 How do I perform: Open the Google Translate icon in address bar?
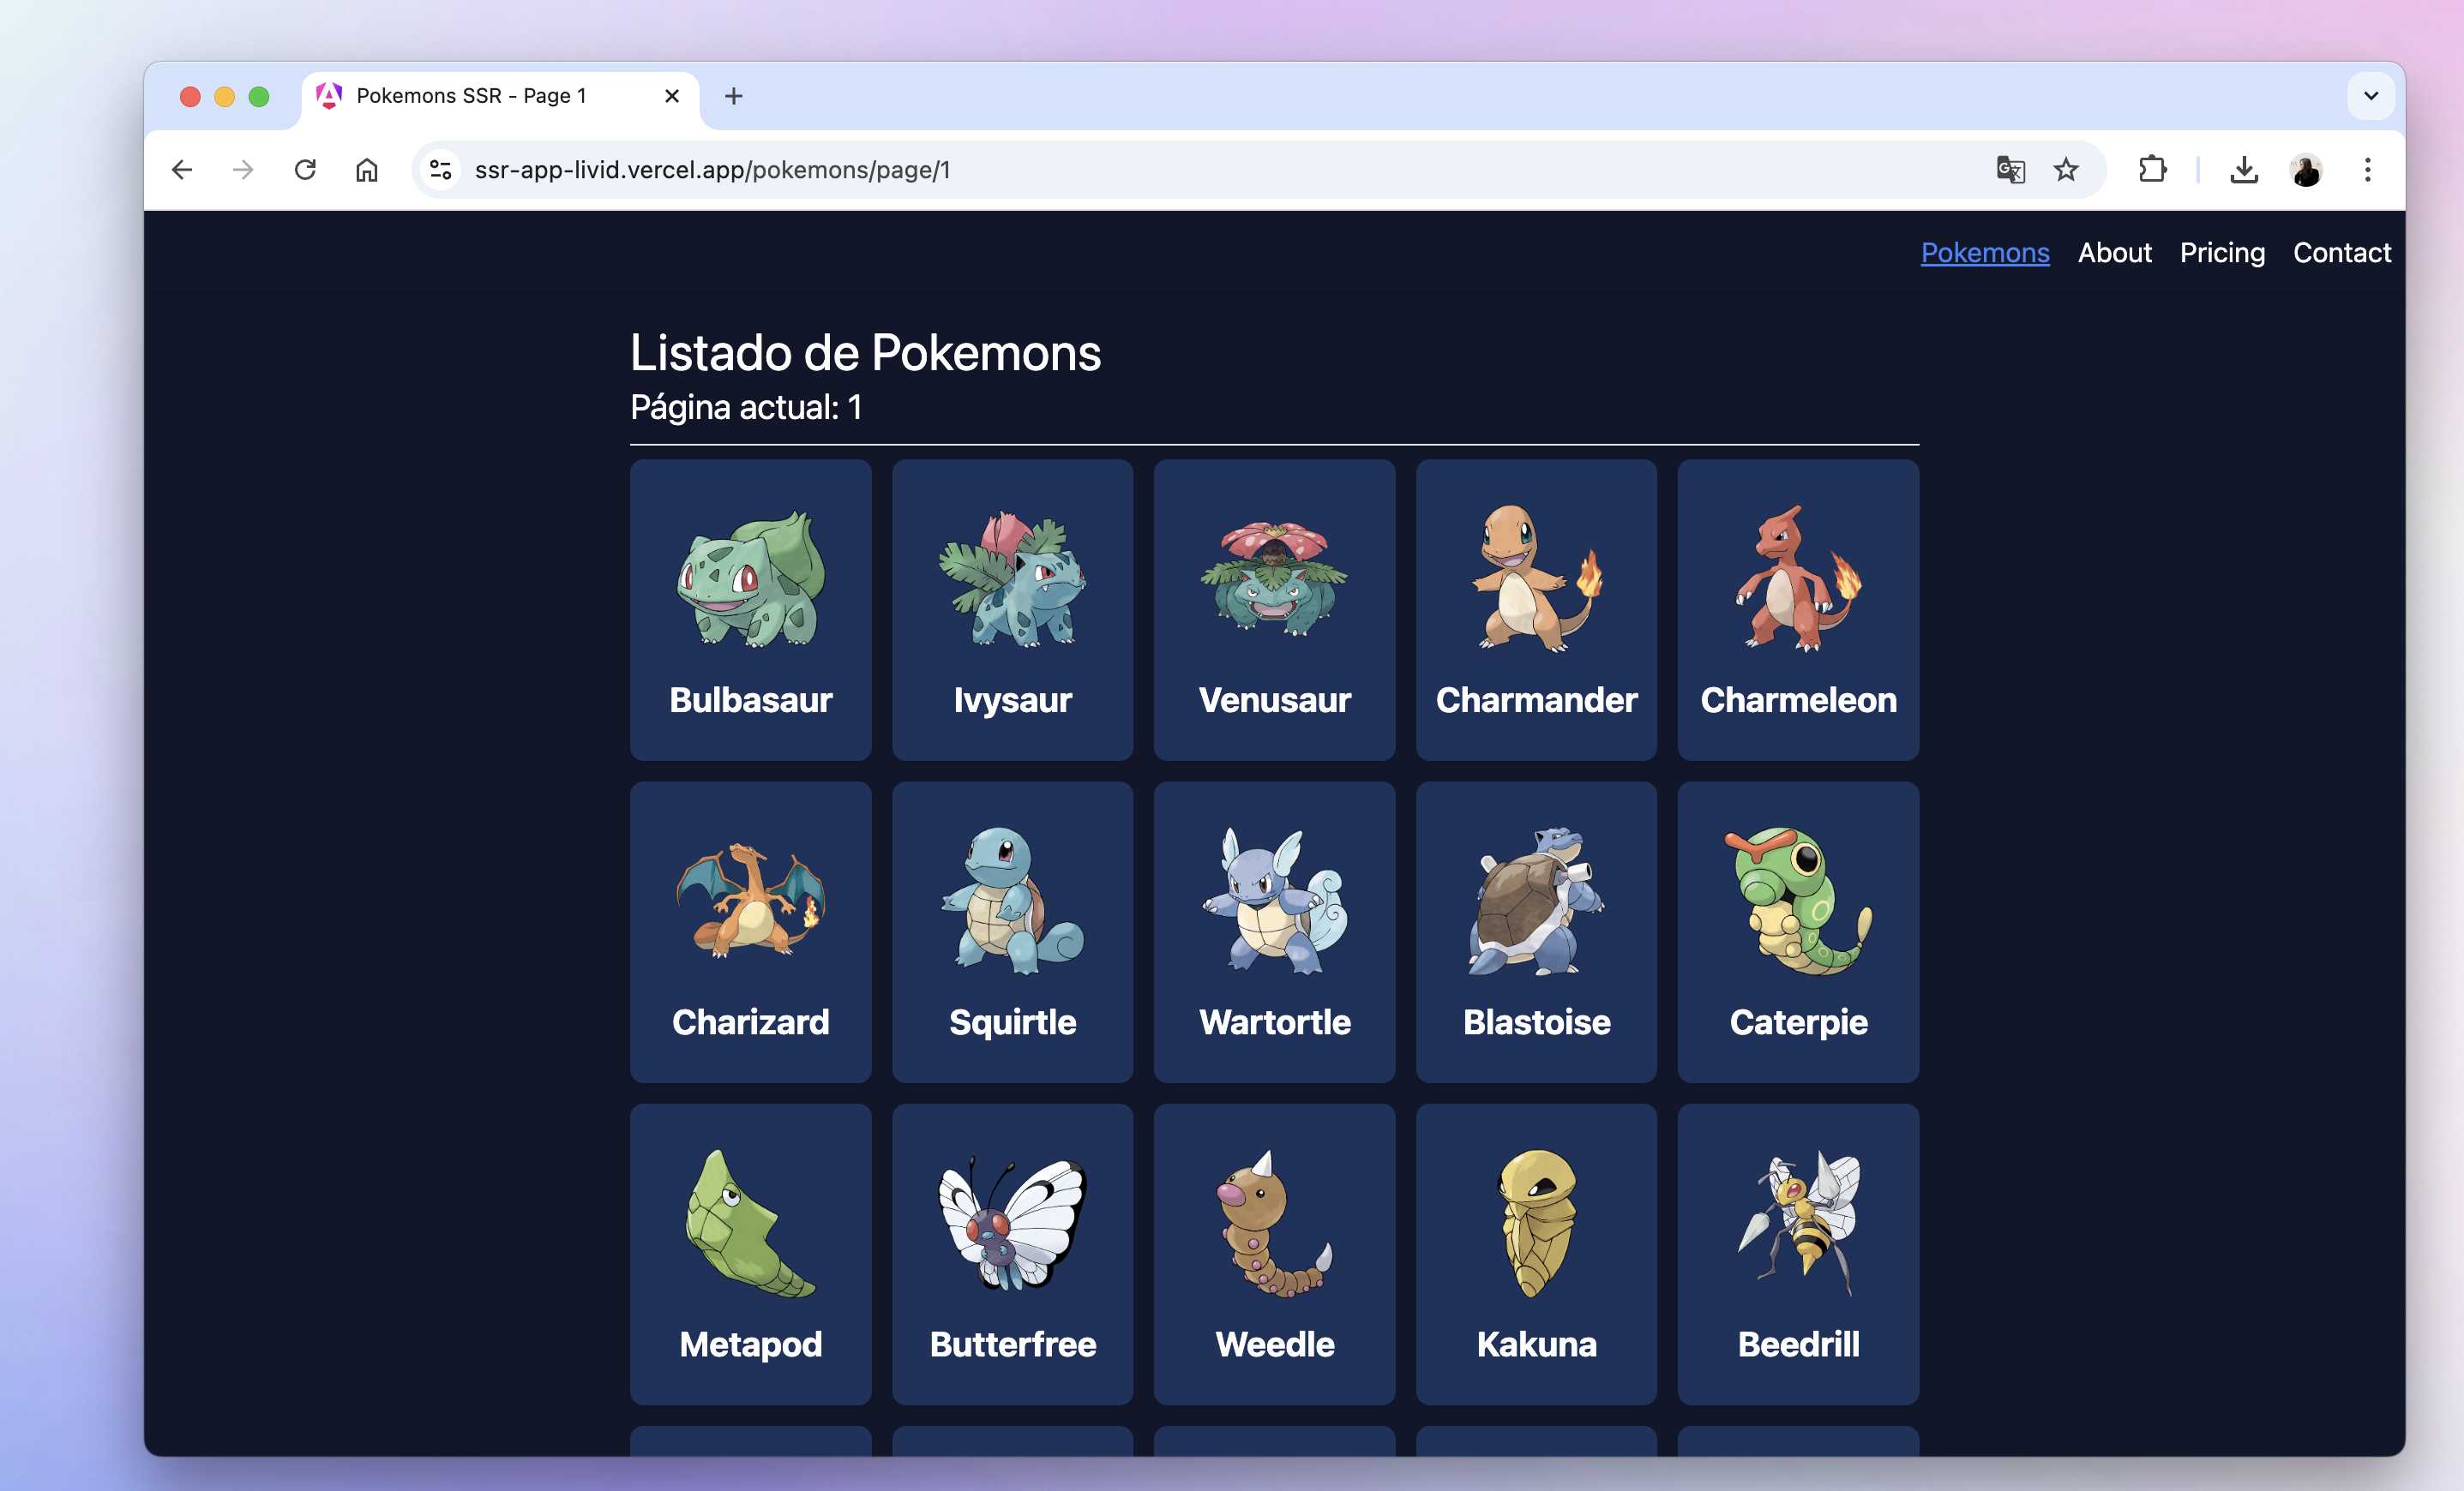tap(2010, 170)
